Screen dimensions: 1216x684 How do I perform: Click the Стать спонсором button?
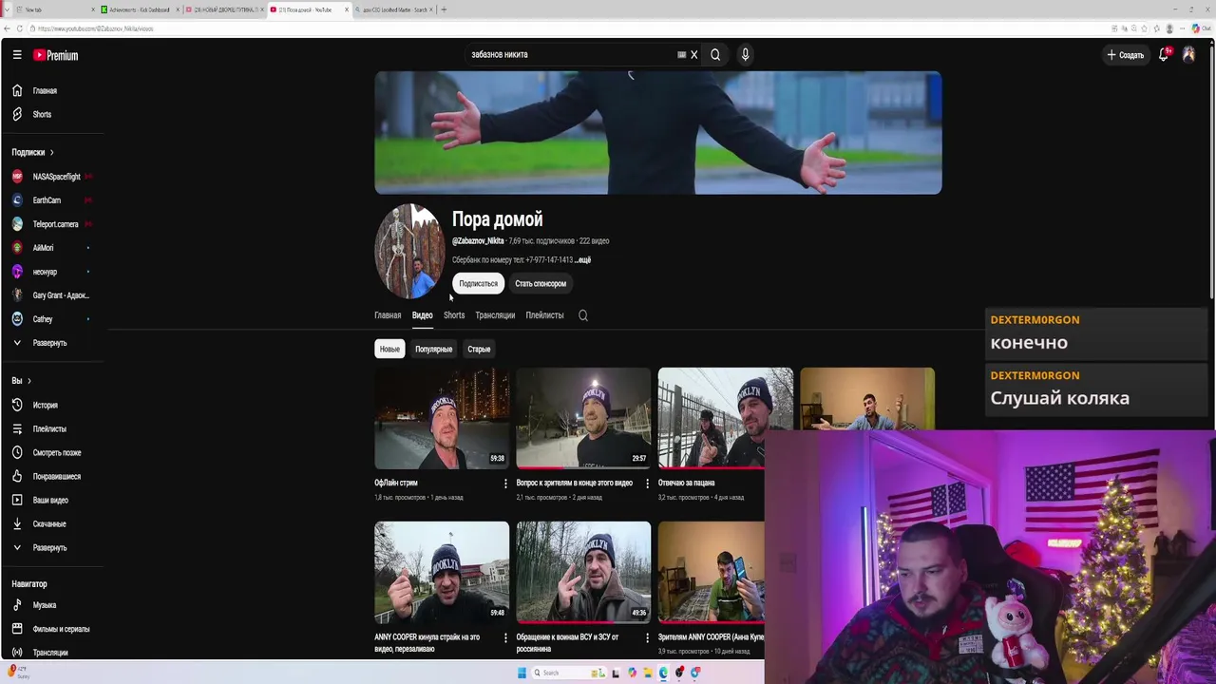(541, 283)
